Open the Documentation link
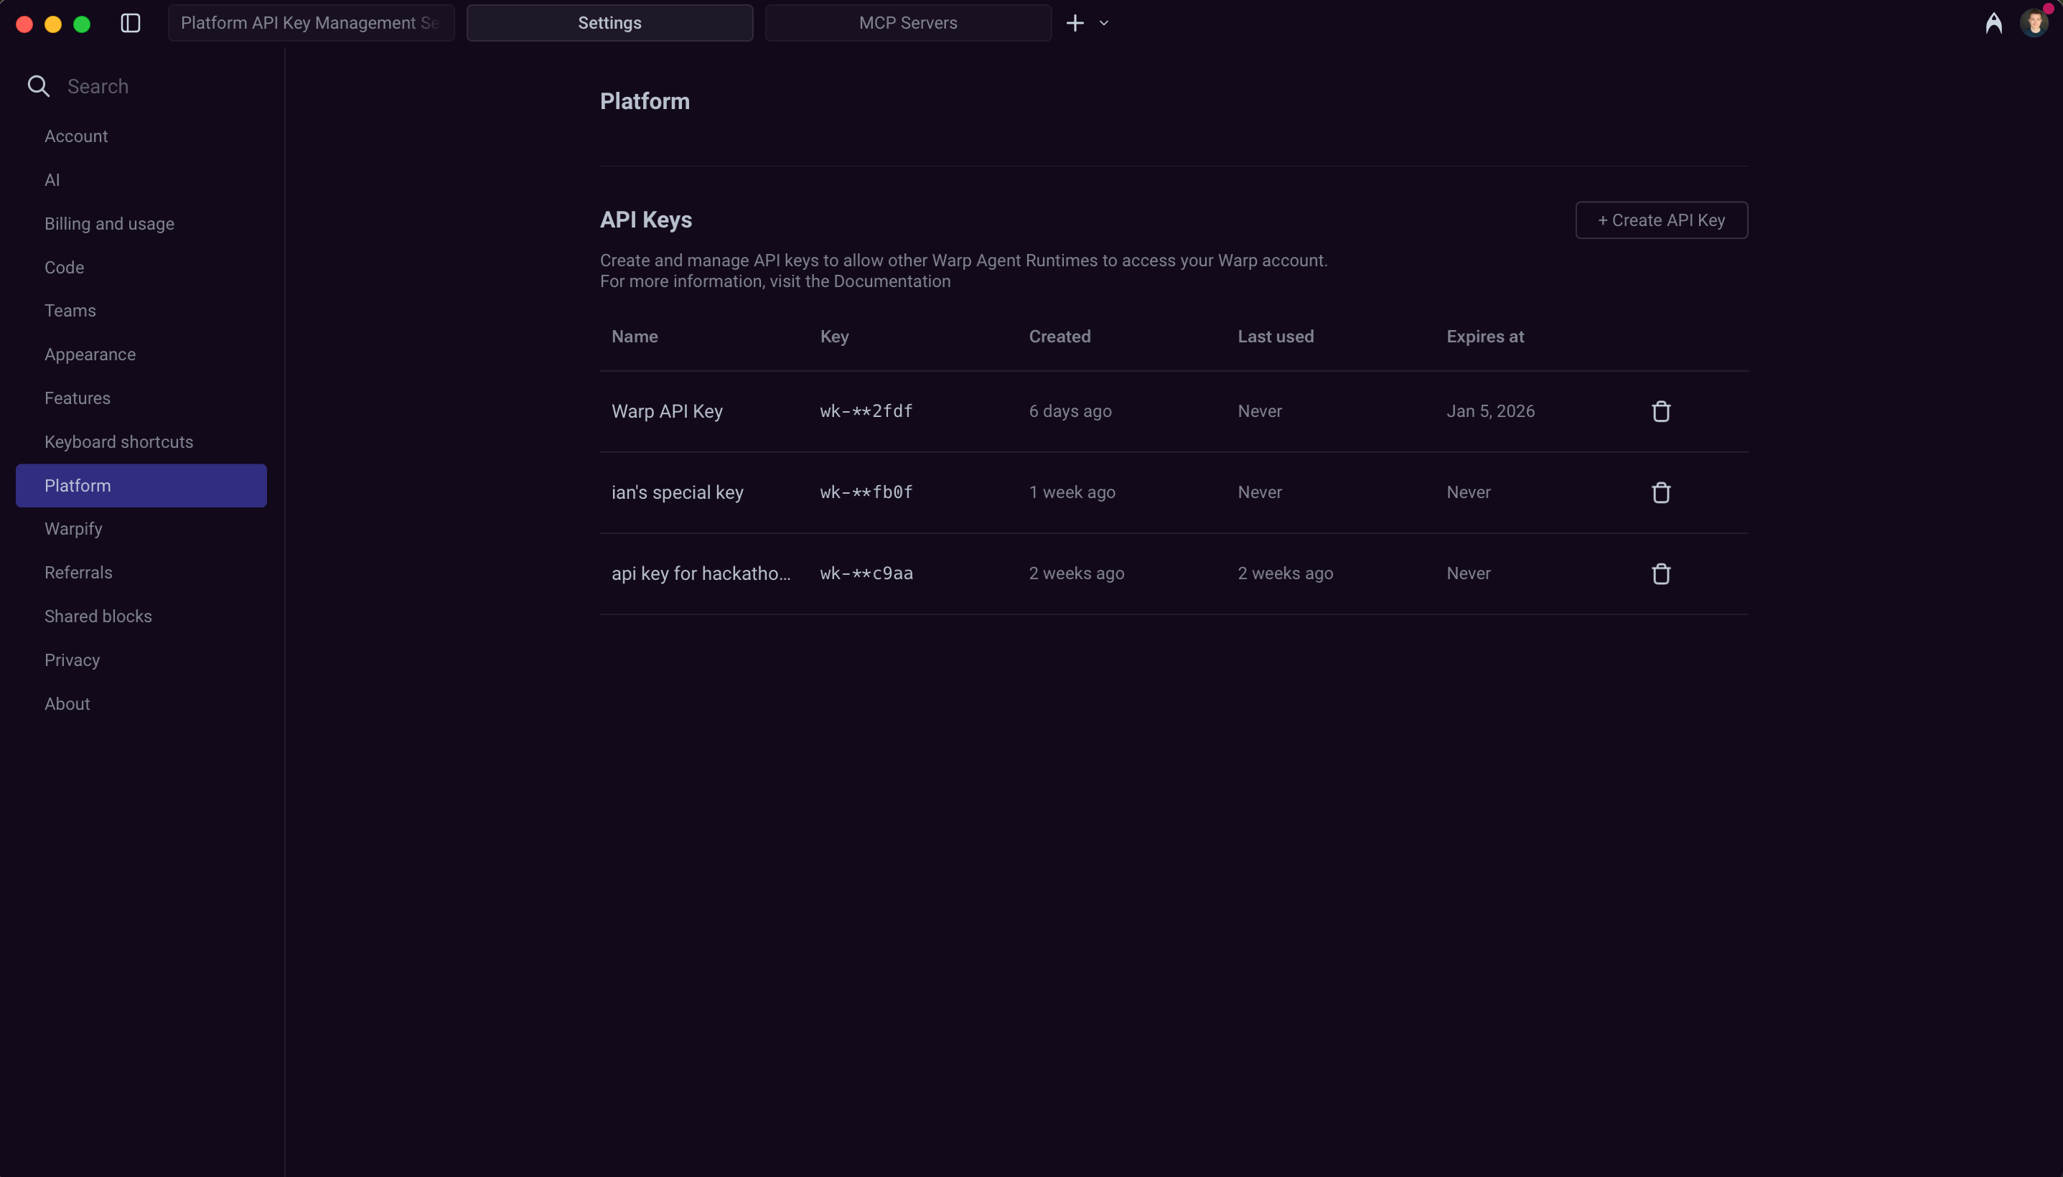2063x1177 pixels. pos(892,281)
